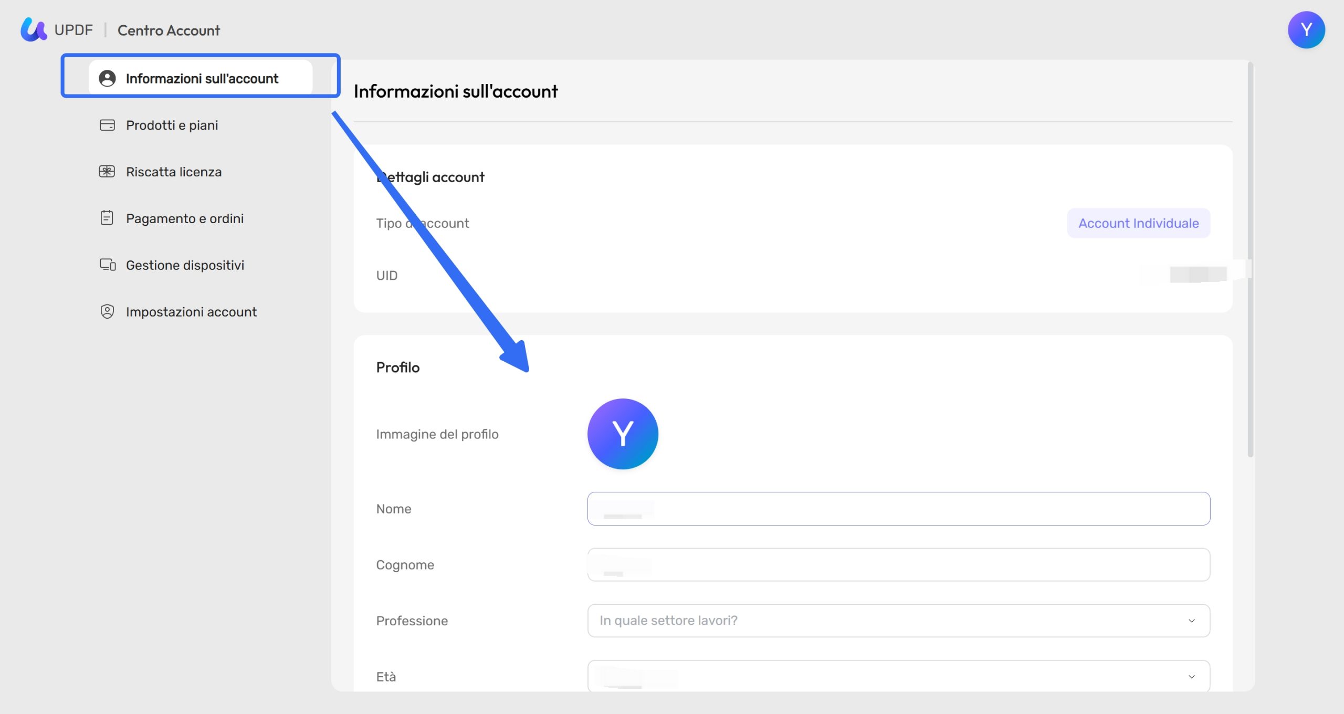Go to Riscatta licenza
Image resolution: width=1344 pixels, height=714 pixels.
174,172
